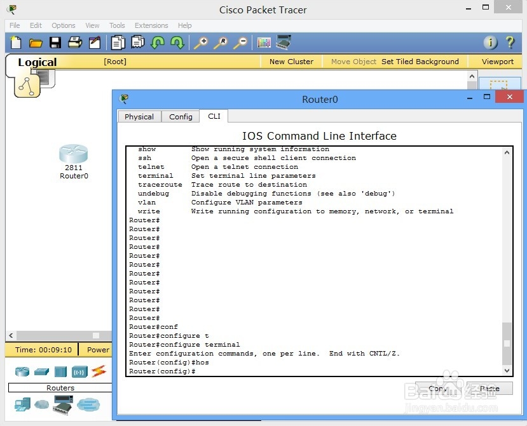Click the Move Object button
Viewport: 527px width, 426px height.
[x=353, y=62]
